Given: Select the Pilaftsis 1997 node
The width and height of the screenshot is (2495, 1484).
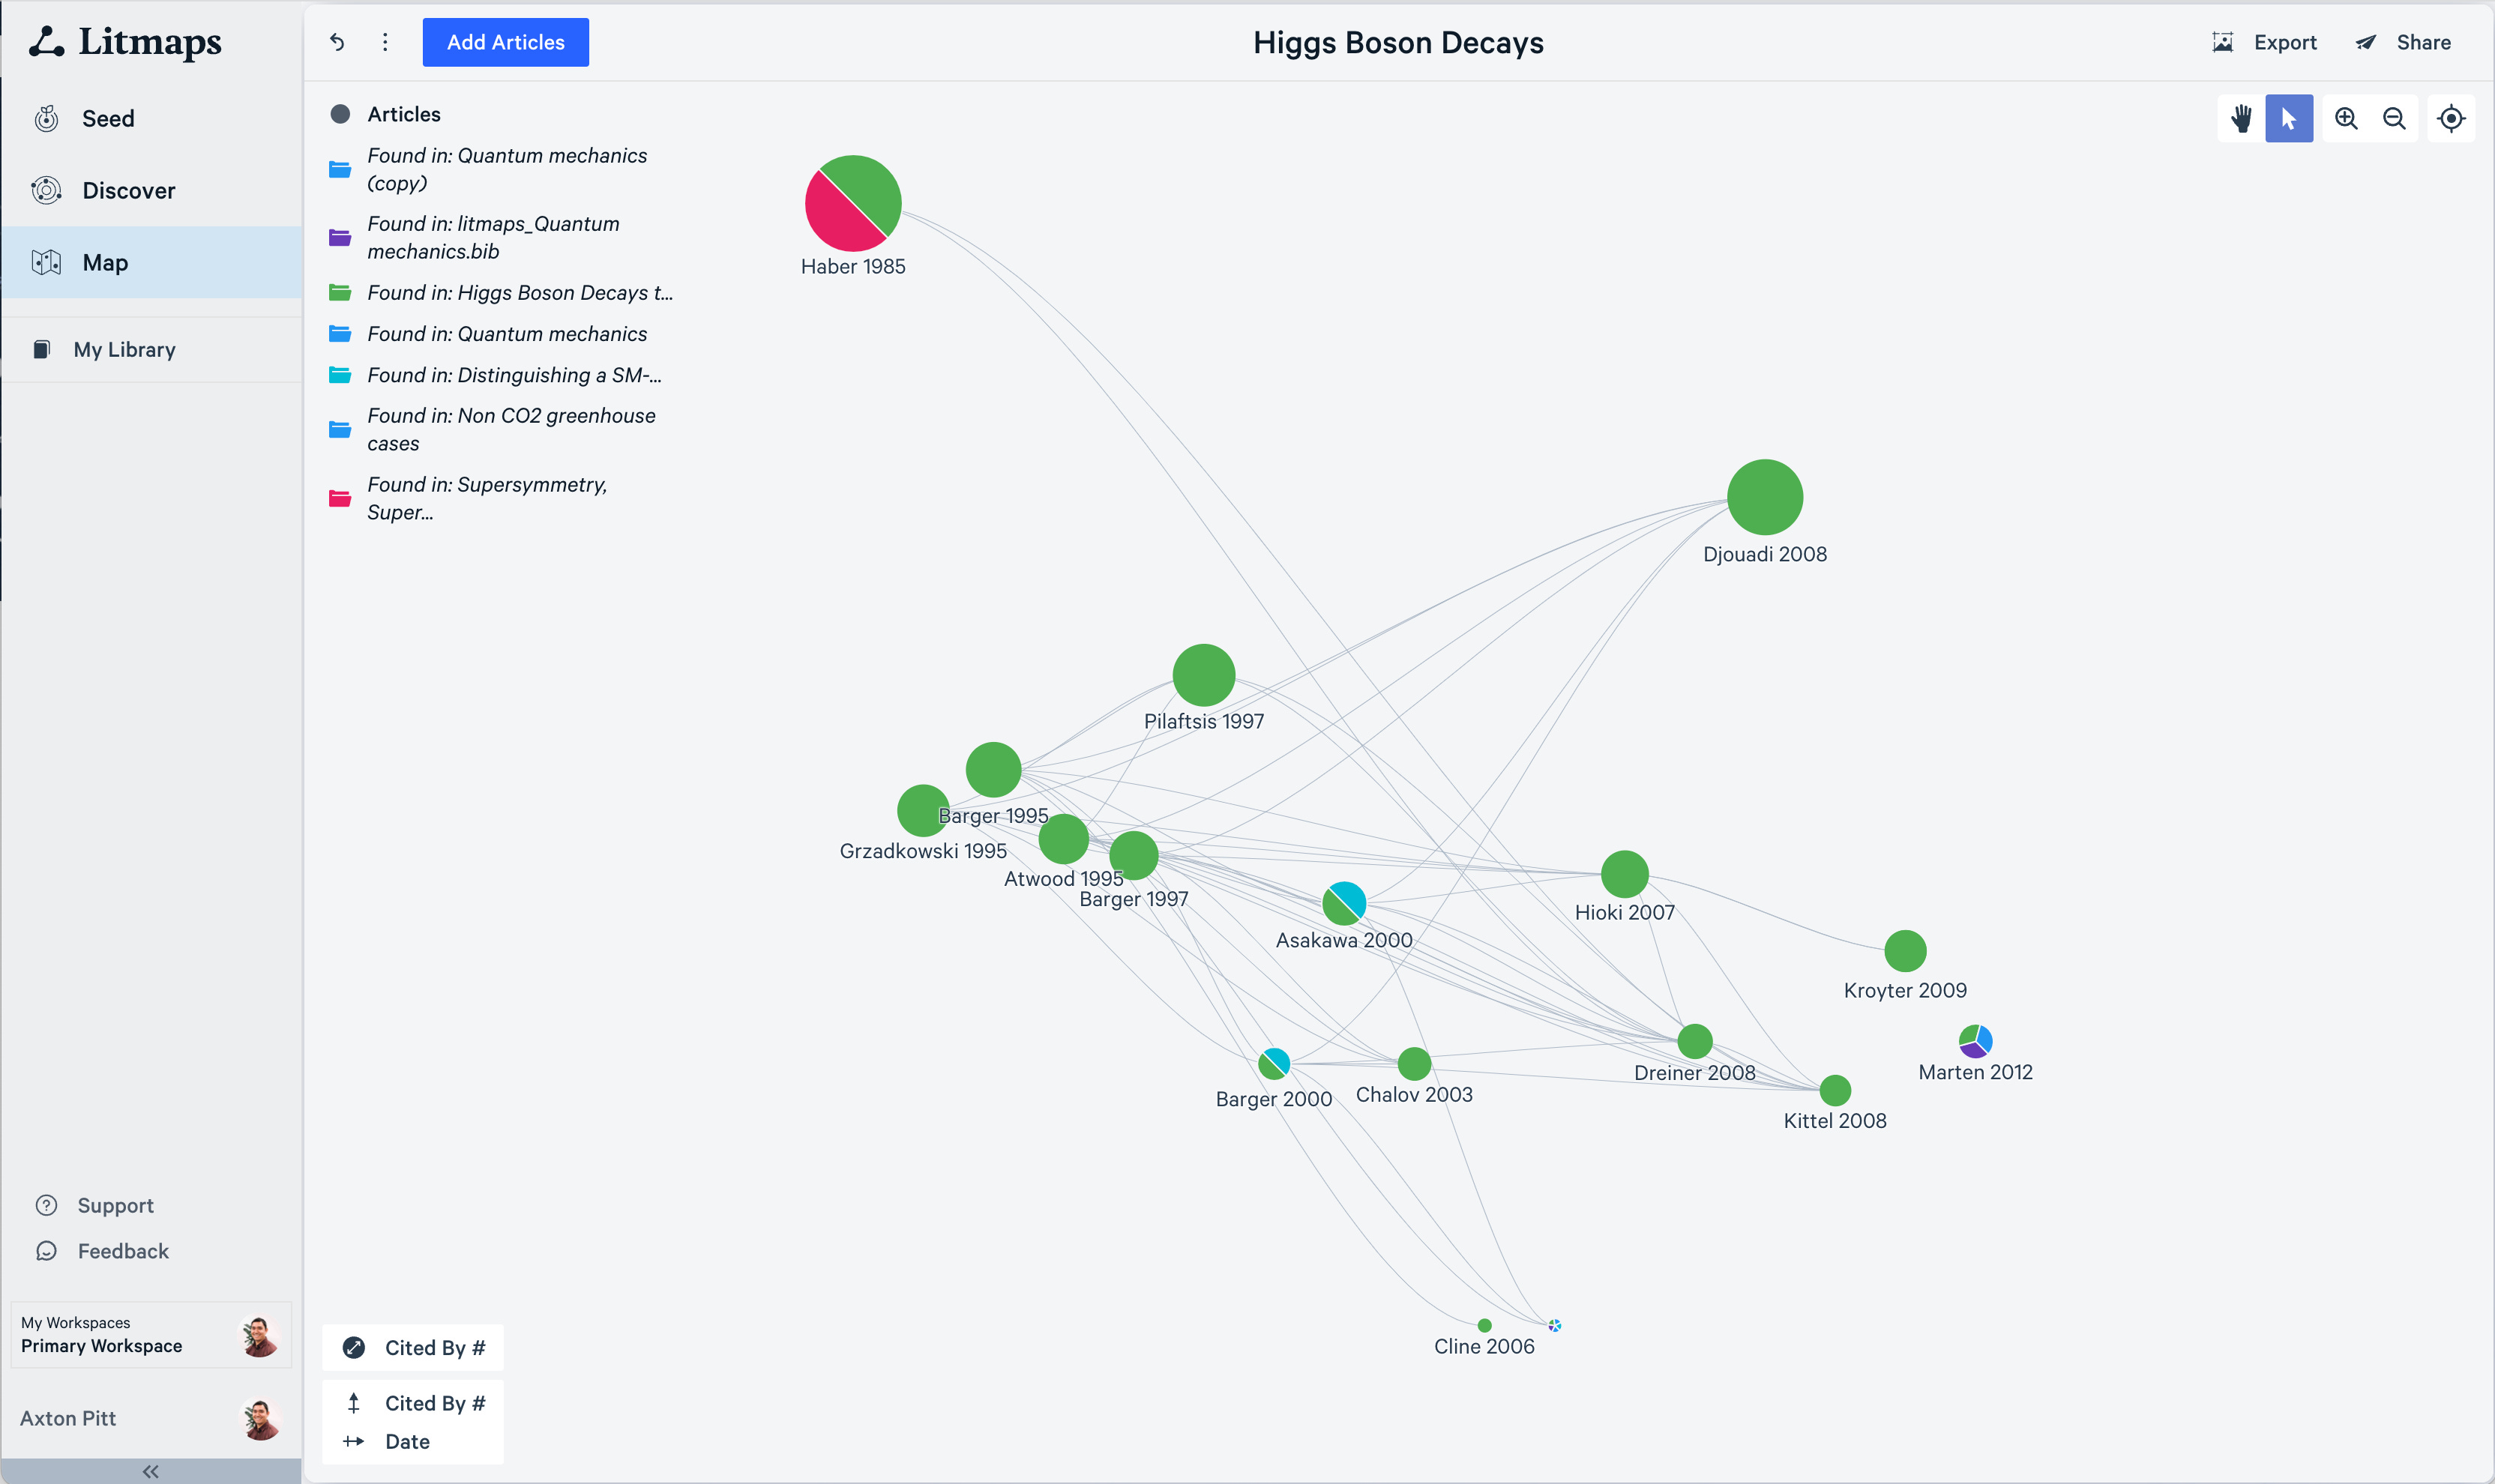Looking at the screenshot, I should point(1204,675).
